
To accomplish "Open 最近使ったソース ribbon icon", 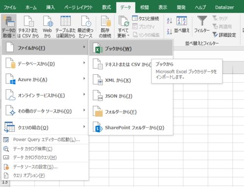I will click(85, 27).
